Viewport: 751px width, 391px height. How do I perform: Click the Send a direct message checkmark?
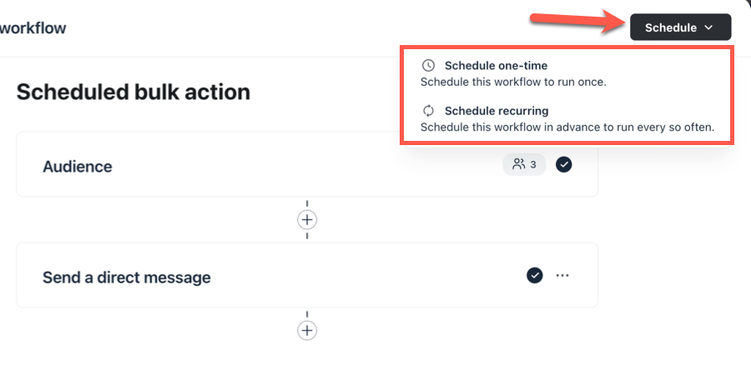tap(535, 275)
